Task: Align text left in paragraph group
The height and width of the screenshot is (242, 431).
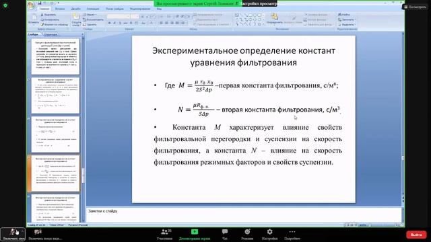Action: 162,23
